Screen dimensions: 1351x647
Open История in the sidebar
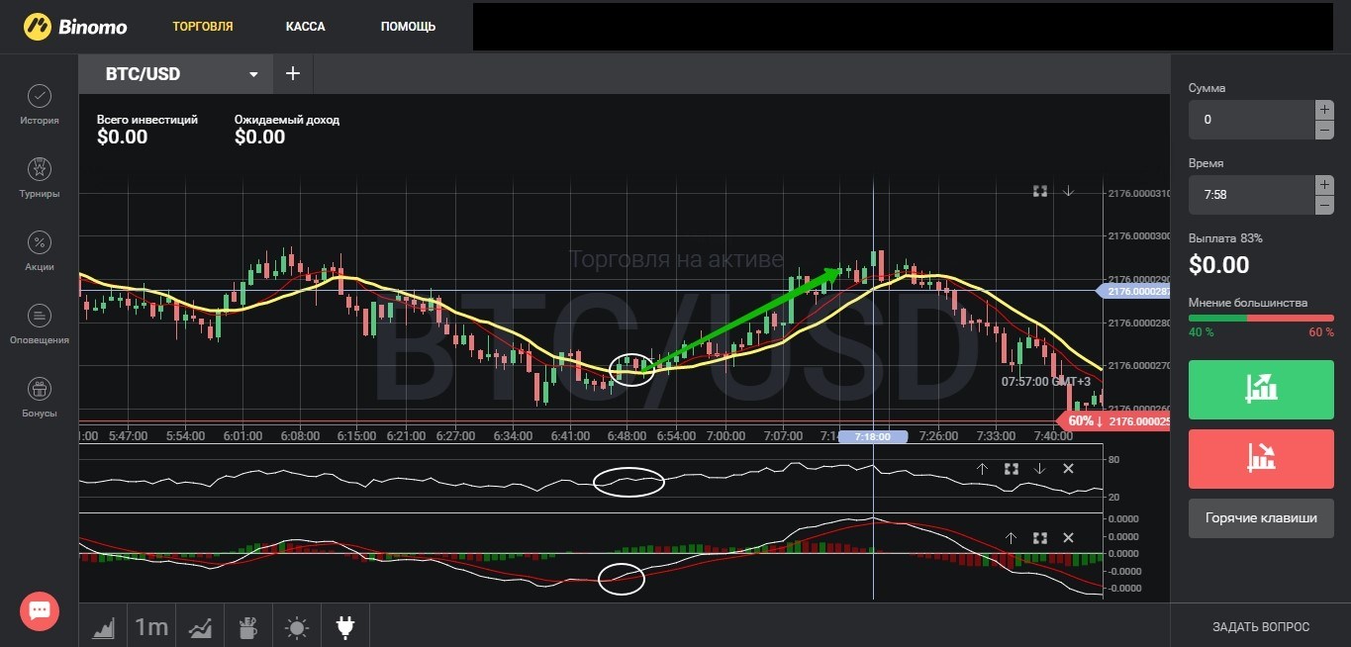[40, 105]
